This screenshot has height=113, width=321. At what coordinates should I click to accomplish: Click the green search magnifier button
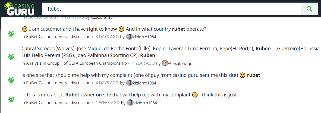click(x=309, y=9)
